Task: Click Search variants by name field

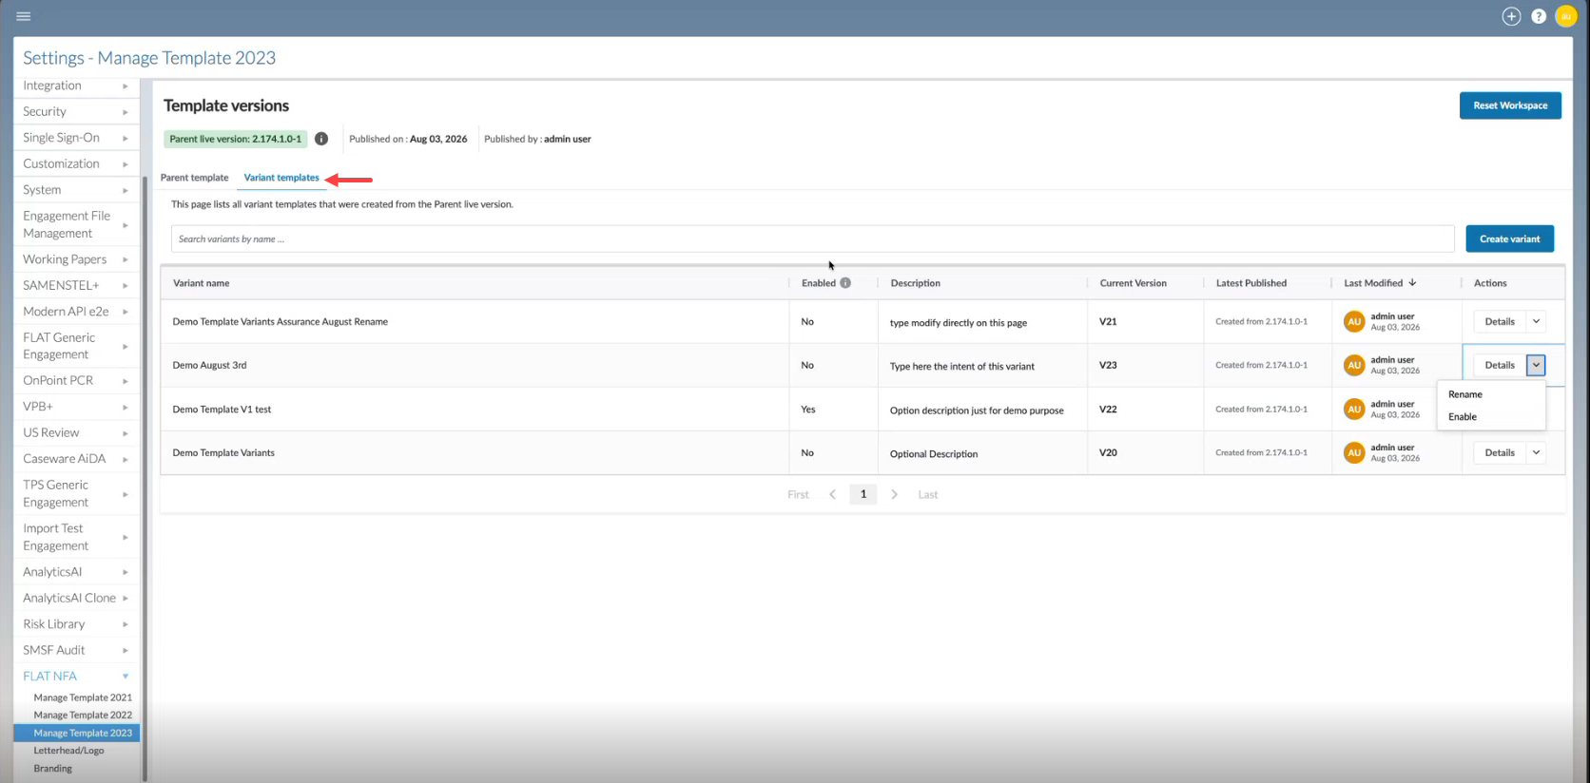Action: (x=812, y=239)
